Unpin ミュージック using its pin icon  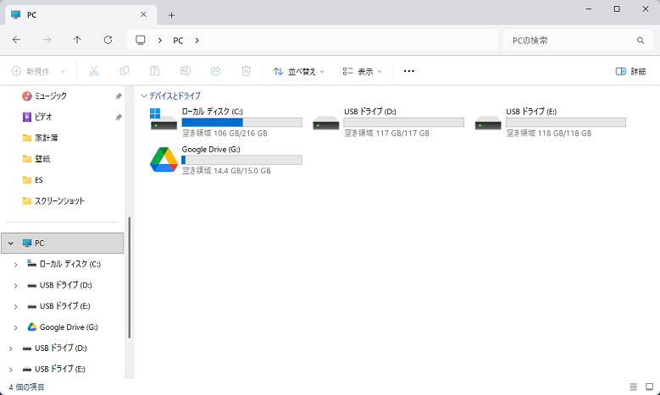(x=119, y=96)
